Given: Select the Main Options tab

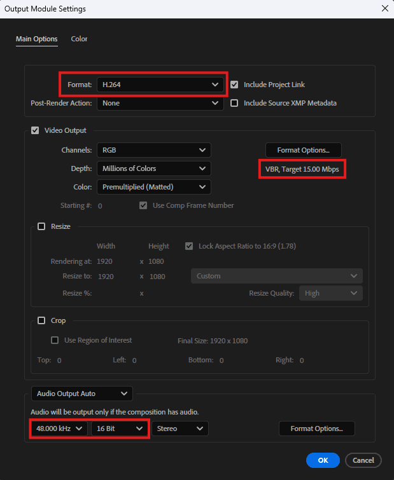Looking at the screenshot, I should click(36, 39).
